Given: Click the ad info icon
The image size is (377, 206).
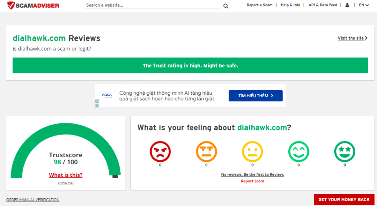Looking at the screenshot, I should [x=97, y=101].
